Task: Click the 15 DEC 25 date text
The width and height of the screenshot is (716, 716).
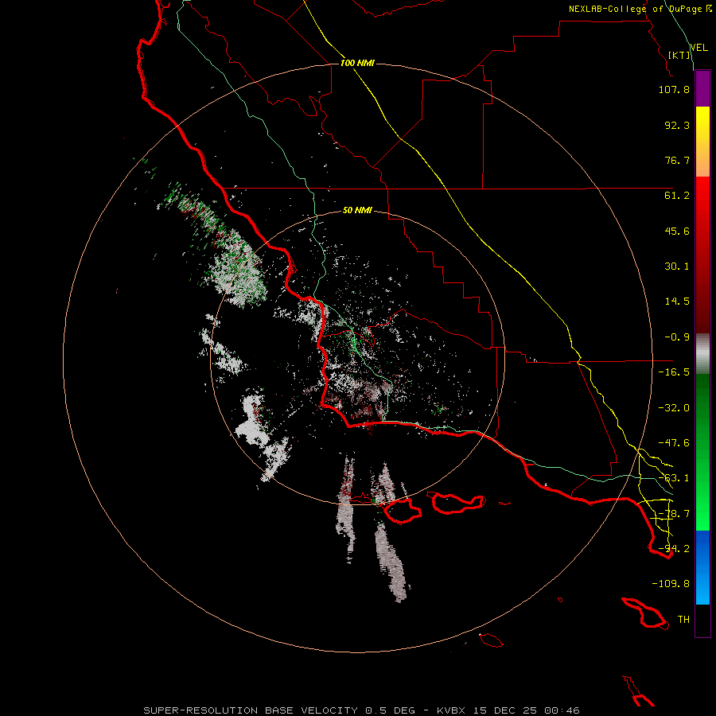Action: (505, 710)
